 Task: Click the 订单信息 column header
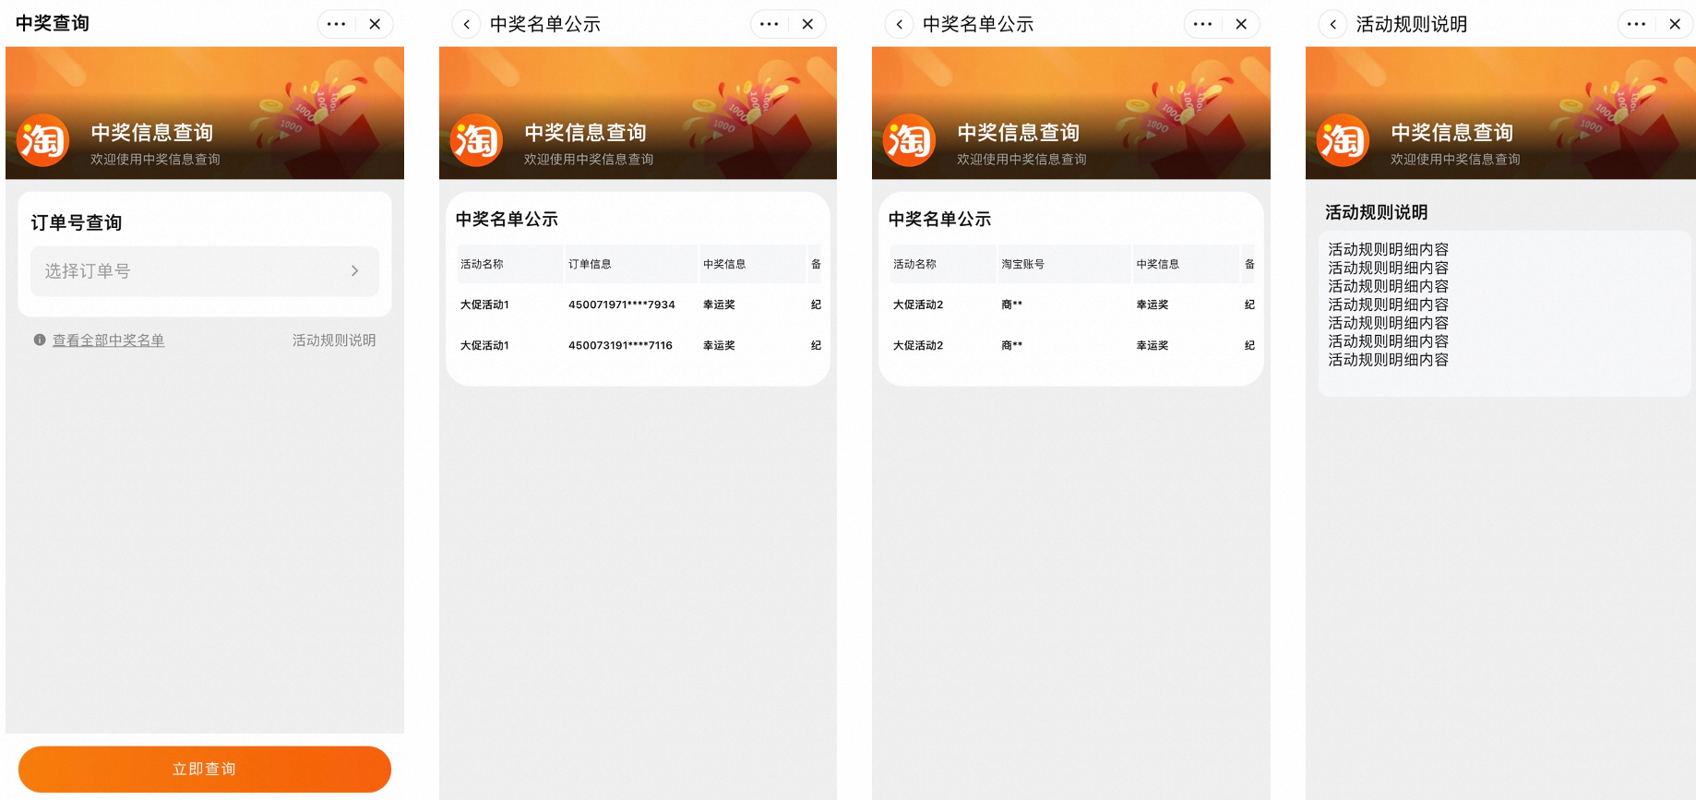pos(590,264)
